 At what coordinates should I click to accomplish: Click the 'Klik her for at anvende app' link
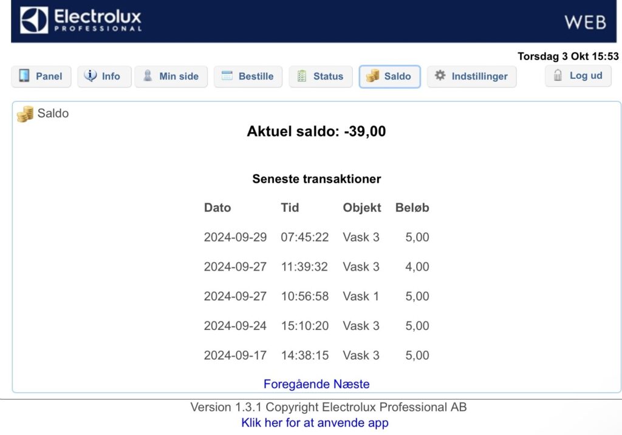coord(315,423)
